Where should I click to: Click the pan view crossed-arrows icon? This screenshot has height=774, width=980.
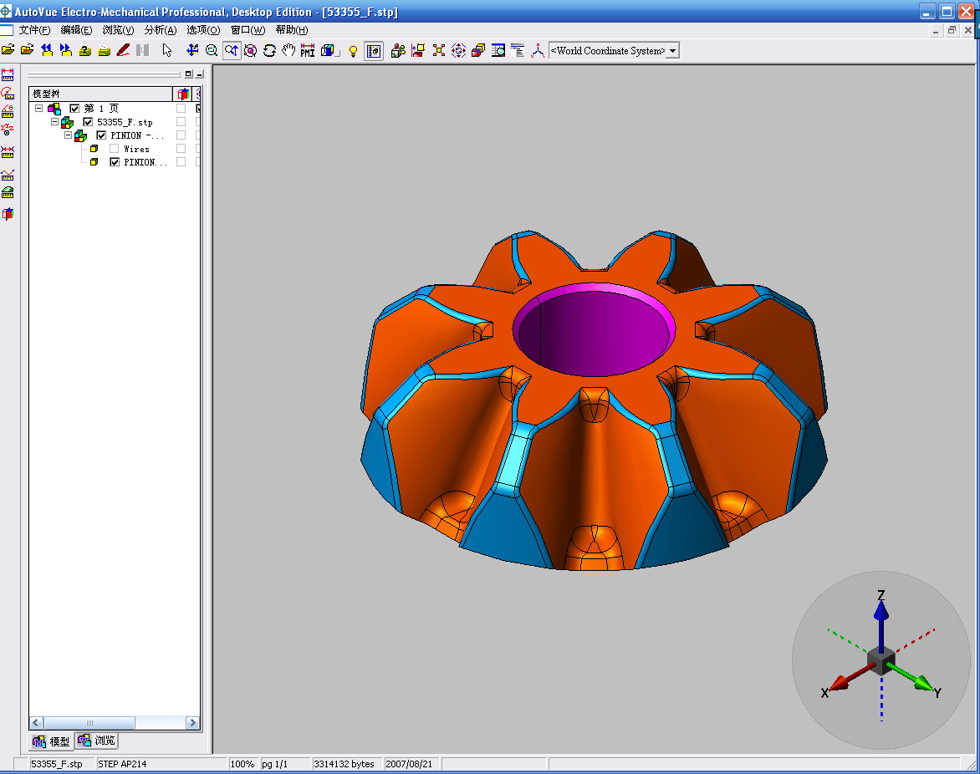click(x=192, y=51)
